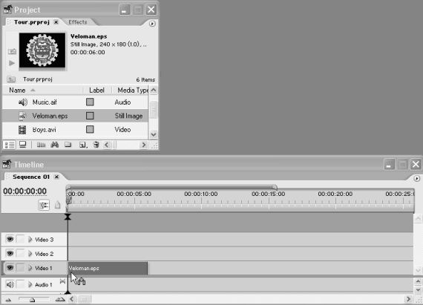
Task: Click the New Item icon
Action: (83, 145)
